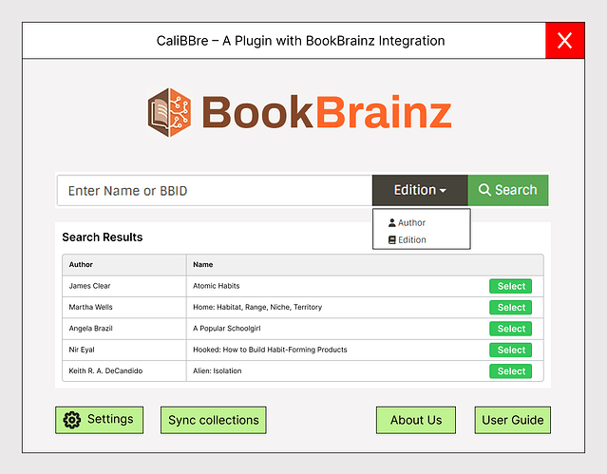Close the CaliBBre plugin window
The height and width of the screenshot is (474, 607).
565,40
